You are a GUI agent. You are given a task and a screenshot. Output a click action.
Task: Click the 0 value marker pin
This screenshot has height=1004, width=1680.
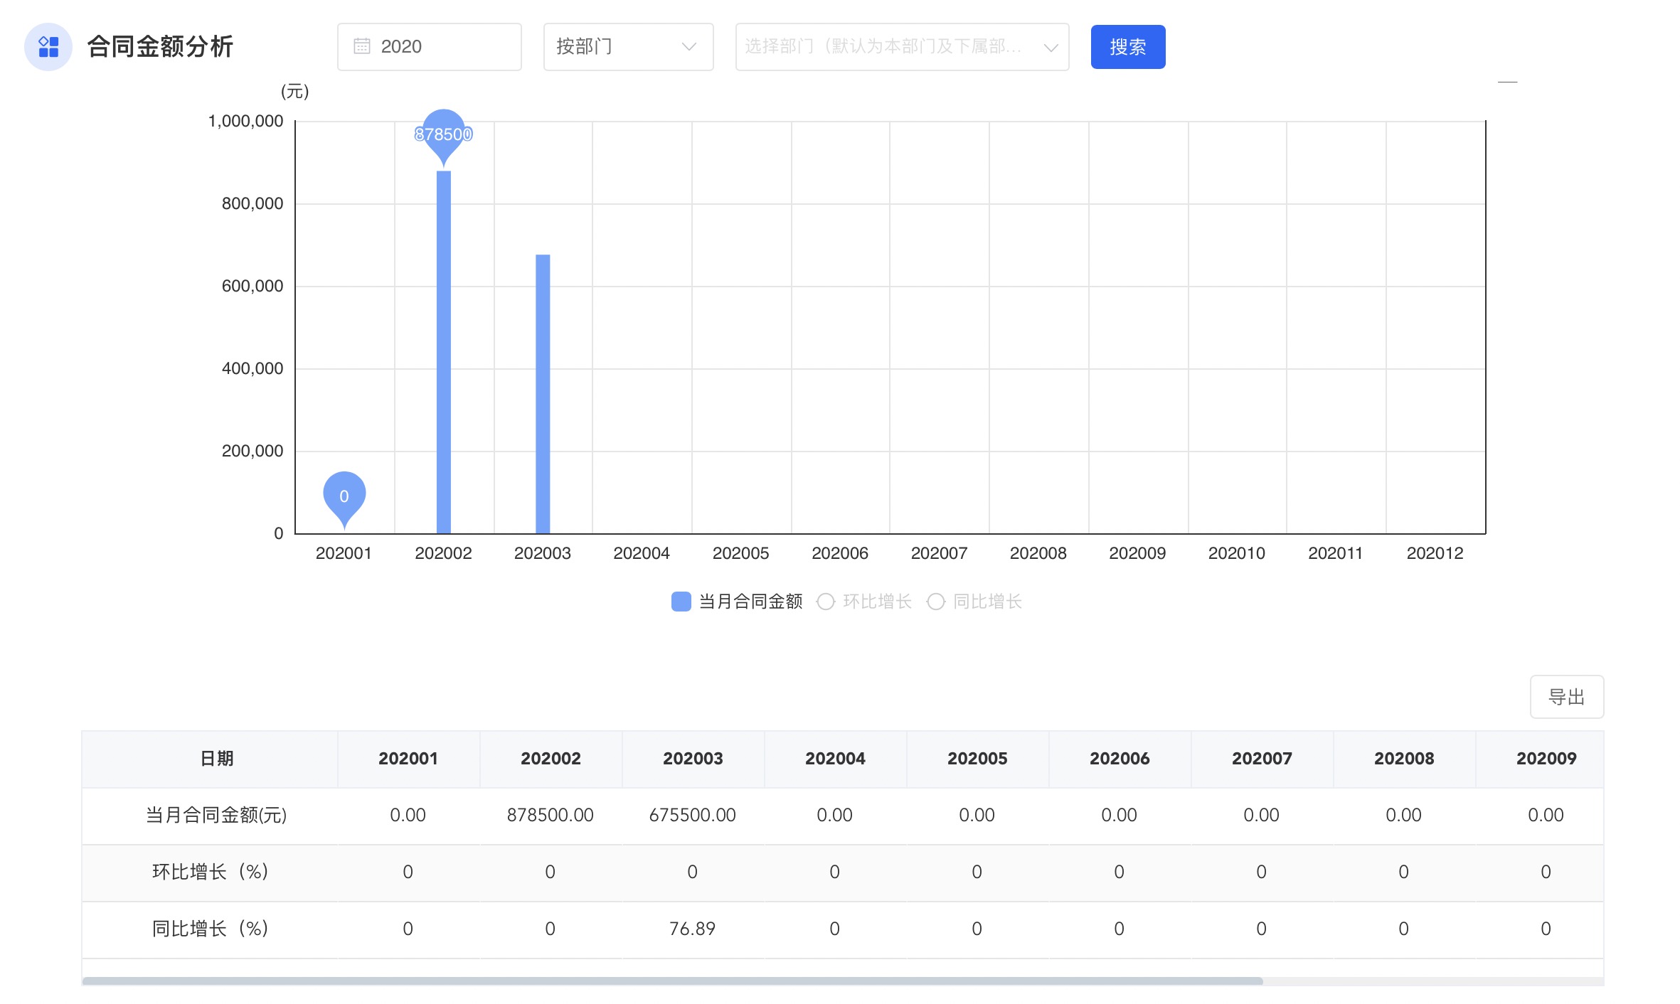(x=344, y=495)
